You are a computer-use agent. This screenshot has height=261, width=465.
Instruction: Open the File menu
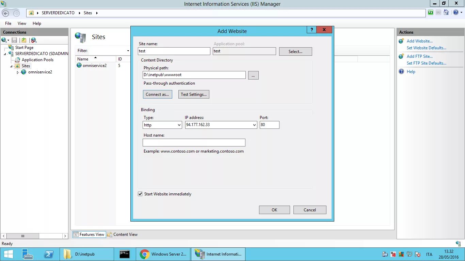coord(8,23)
